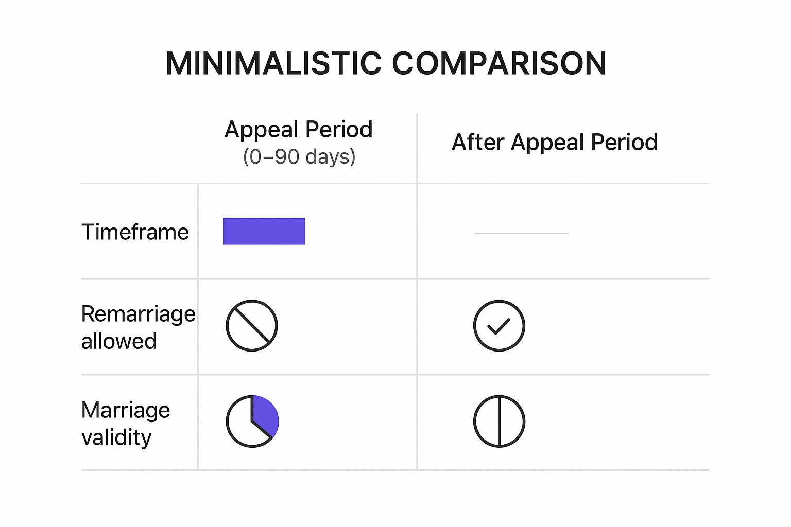The height and width of the screenshot is (527, 791).
Task: Select the pie chart icon for Marriage validity
Action: pos(252,421)
